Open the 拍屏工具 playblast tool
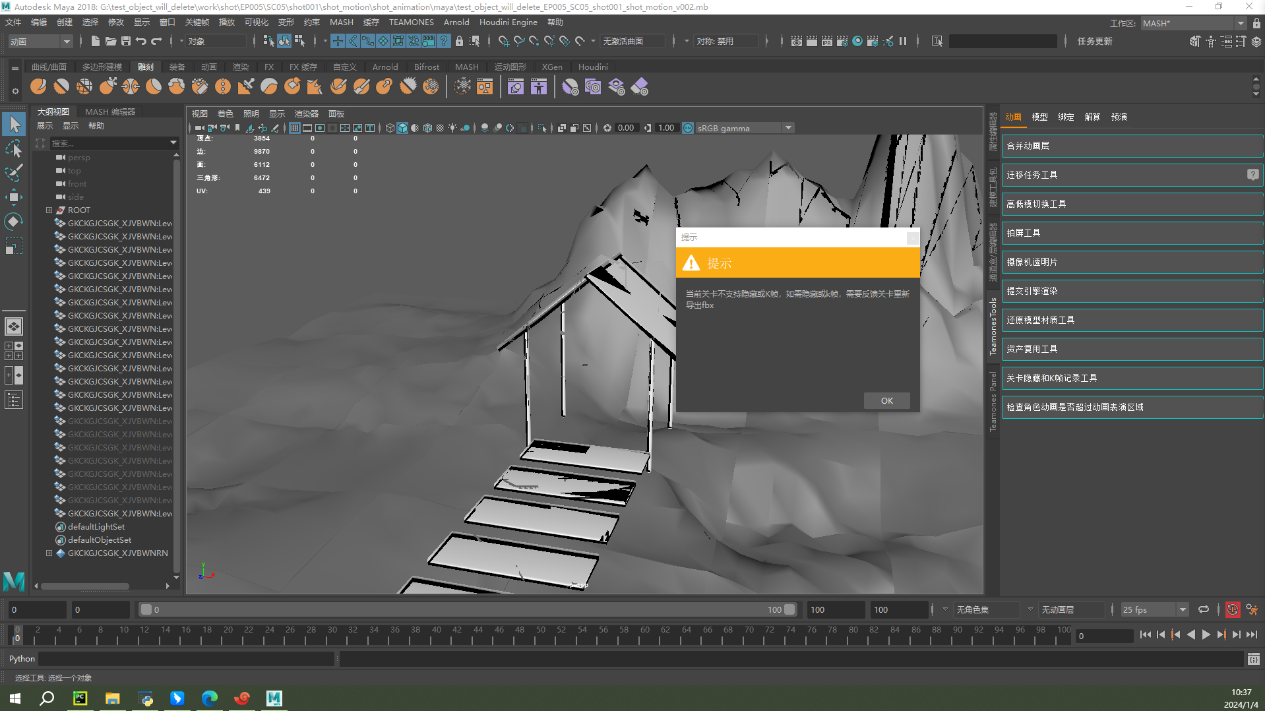Screen dimensions: 1265x711 [1131, 233]
